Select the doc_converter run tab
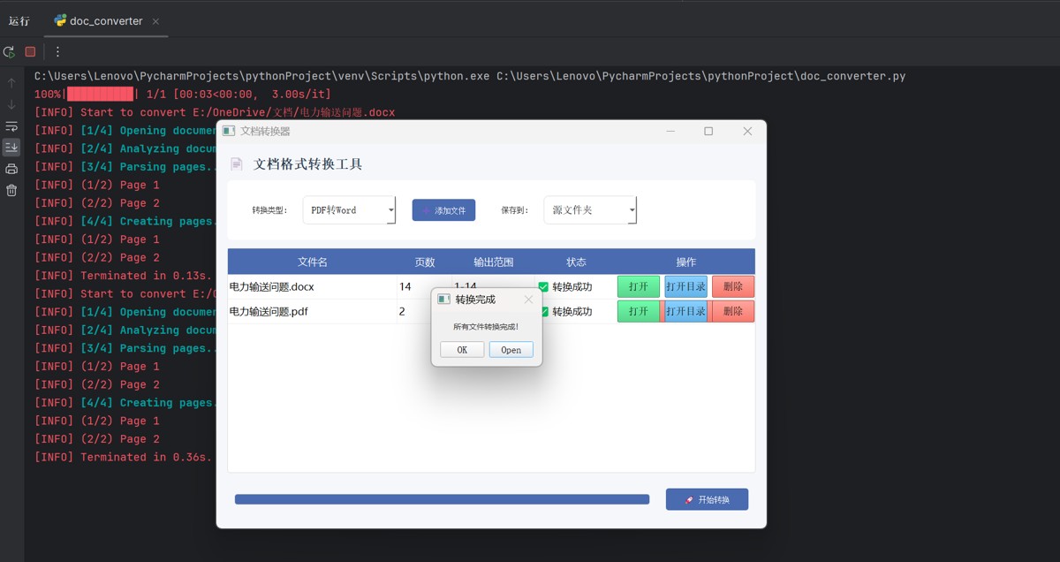1060x562 pixels. 106,20
